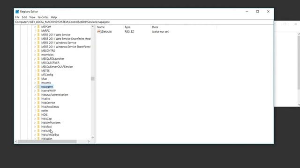Viewport: 300px width, 168px height.
Task: Click horizontal scrollbar right arrow
Action: [x=89, y=141]
